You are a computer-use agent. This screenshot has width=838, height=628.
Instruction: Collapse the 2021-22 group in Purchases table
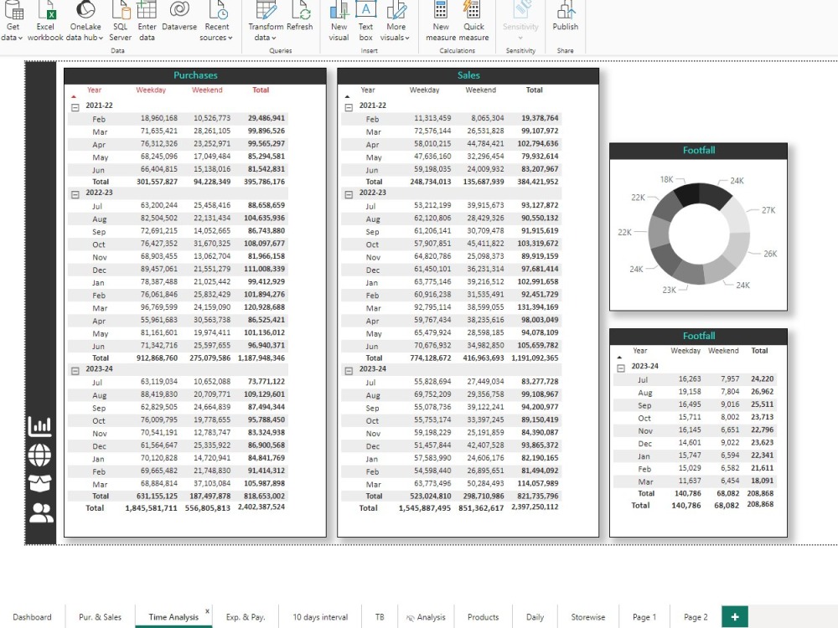coord(74,106)
